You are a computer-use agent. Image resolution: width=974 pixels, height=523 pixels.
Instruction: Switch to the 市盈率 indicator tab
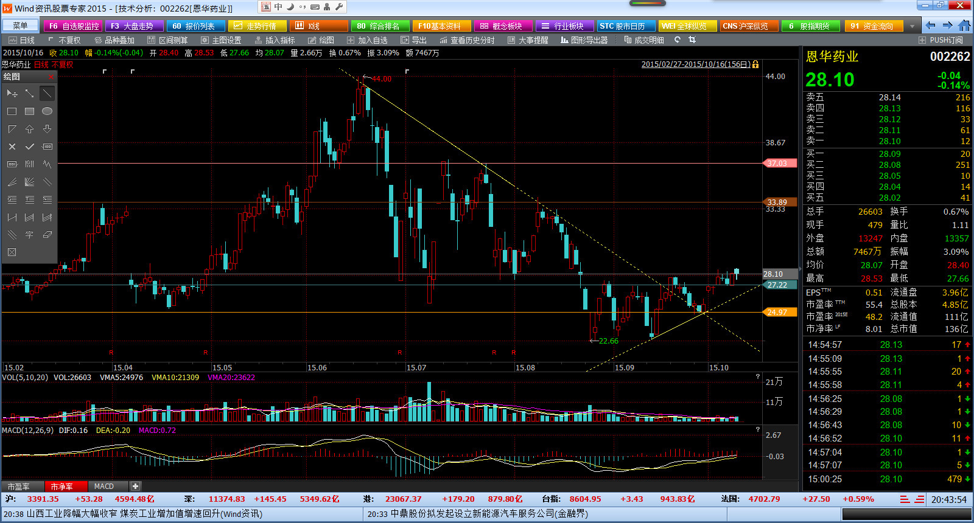coord(23,487)
